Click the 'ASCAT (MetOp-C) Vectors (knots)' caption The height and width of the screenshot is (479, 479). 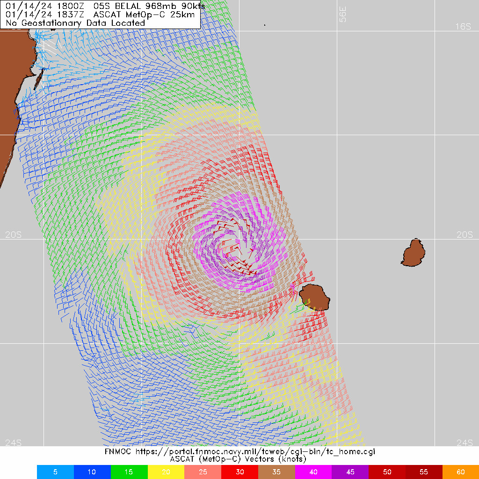238,459
